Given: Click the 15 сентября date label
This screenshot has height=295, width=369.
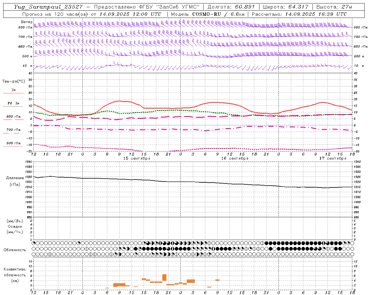Looking at the screenshot, I should click(x=136, y=158).
